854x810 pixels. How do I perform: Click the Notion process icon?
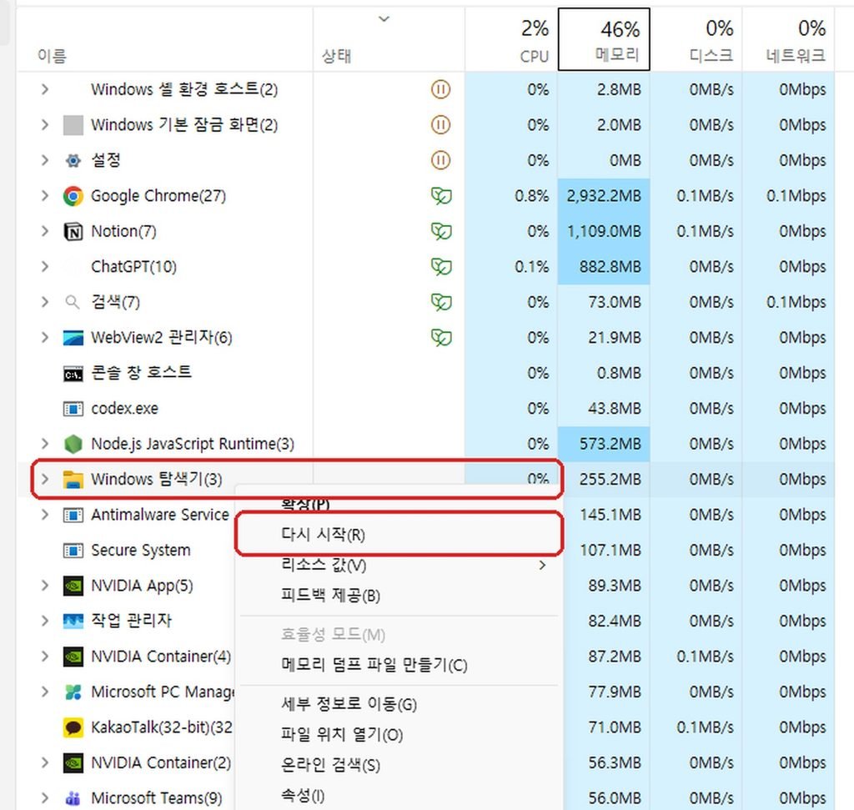pyautogui.click(x=73, y=232)
